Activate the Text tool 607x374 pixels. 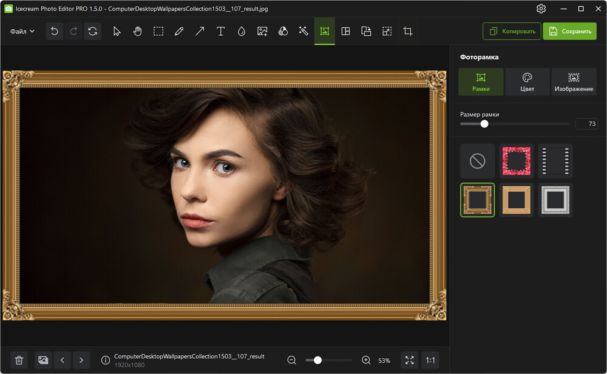tap(220, 31)
